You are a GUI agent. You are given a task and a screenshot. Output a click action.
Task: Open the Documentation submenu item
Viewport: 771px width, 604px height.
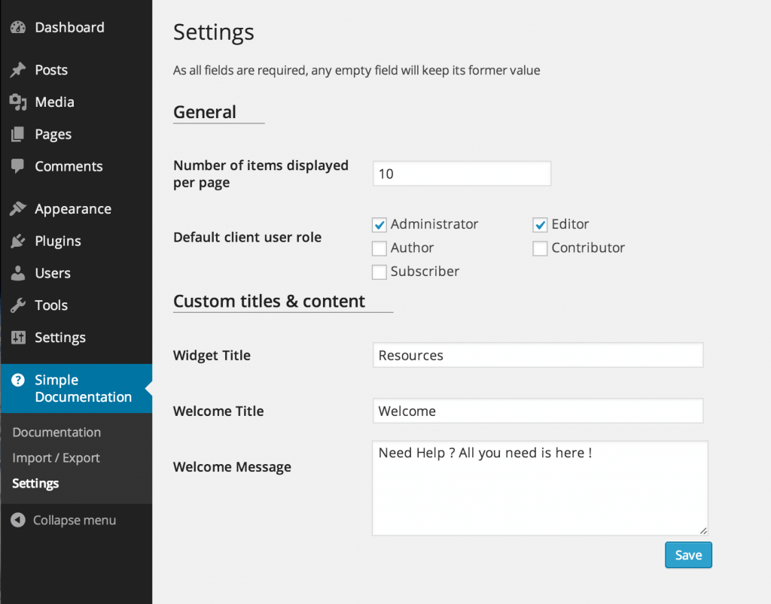click(56, 433)
